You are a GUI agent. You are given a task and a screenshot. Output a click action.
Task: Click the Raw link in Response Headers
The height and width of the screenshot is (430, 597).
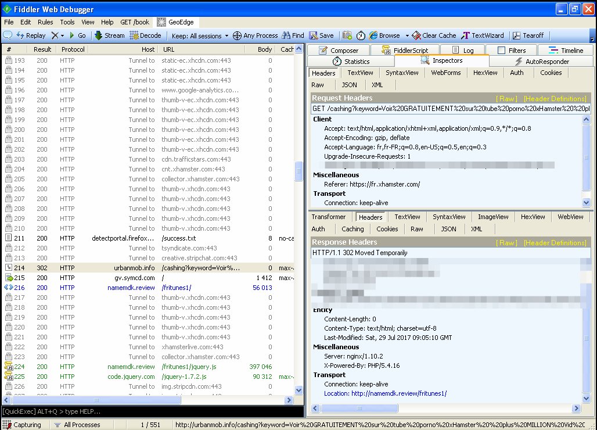(x=506, y=243)
